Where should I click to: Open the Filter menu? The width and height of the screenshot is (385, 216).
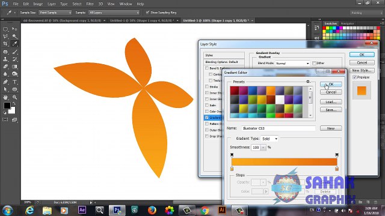pos(90,4)
